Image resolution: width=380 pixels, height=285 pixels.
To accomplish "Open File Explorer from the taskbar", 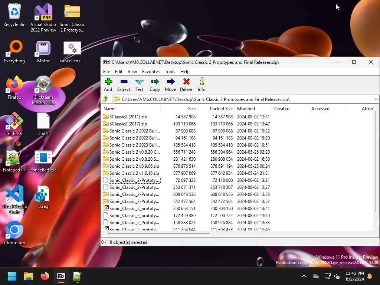I will [x=28, y=276].
